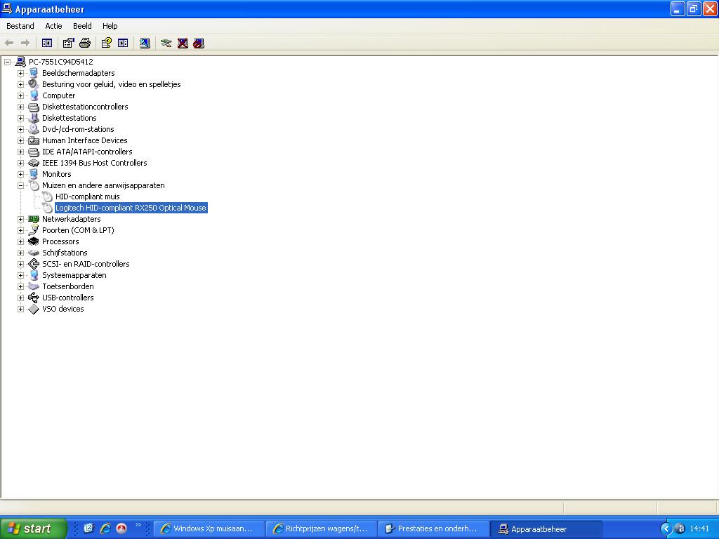The height and width of the screenshot is (539, 719).
Task: Switch to Windows Xp muisaan... taskbar window
Action: [209, 528]
